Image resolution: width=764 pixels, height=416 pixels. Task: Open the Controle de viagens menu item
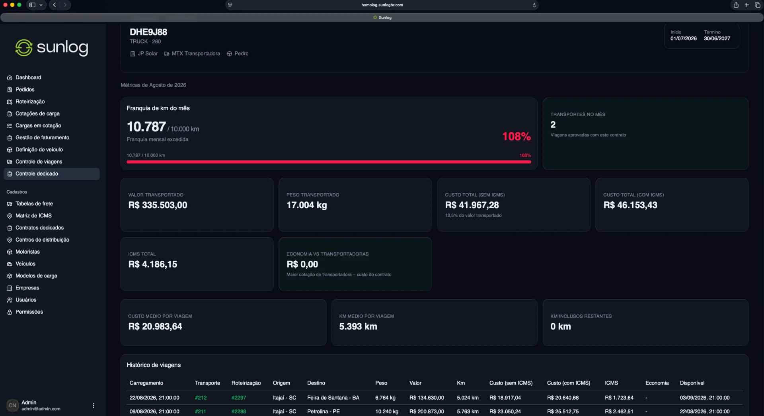coord(51,162)
